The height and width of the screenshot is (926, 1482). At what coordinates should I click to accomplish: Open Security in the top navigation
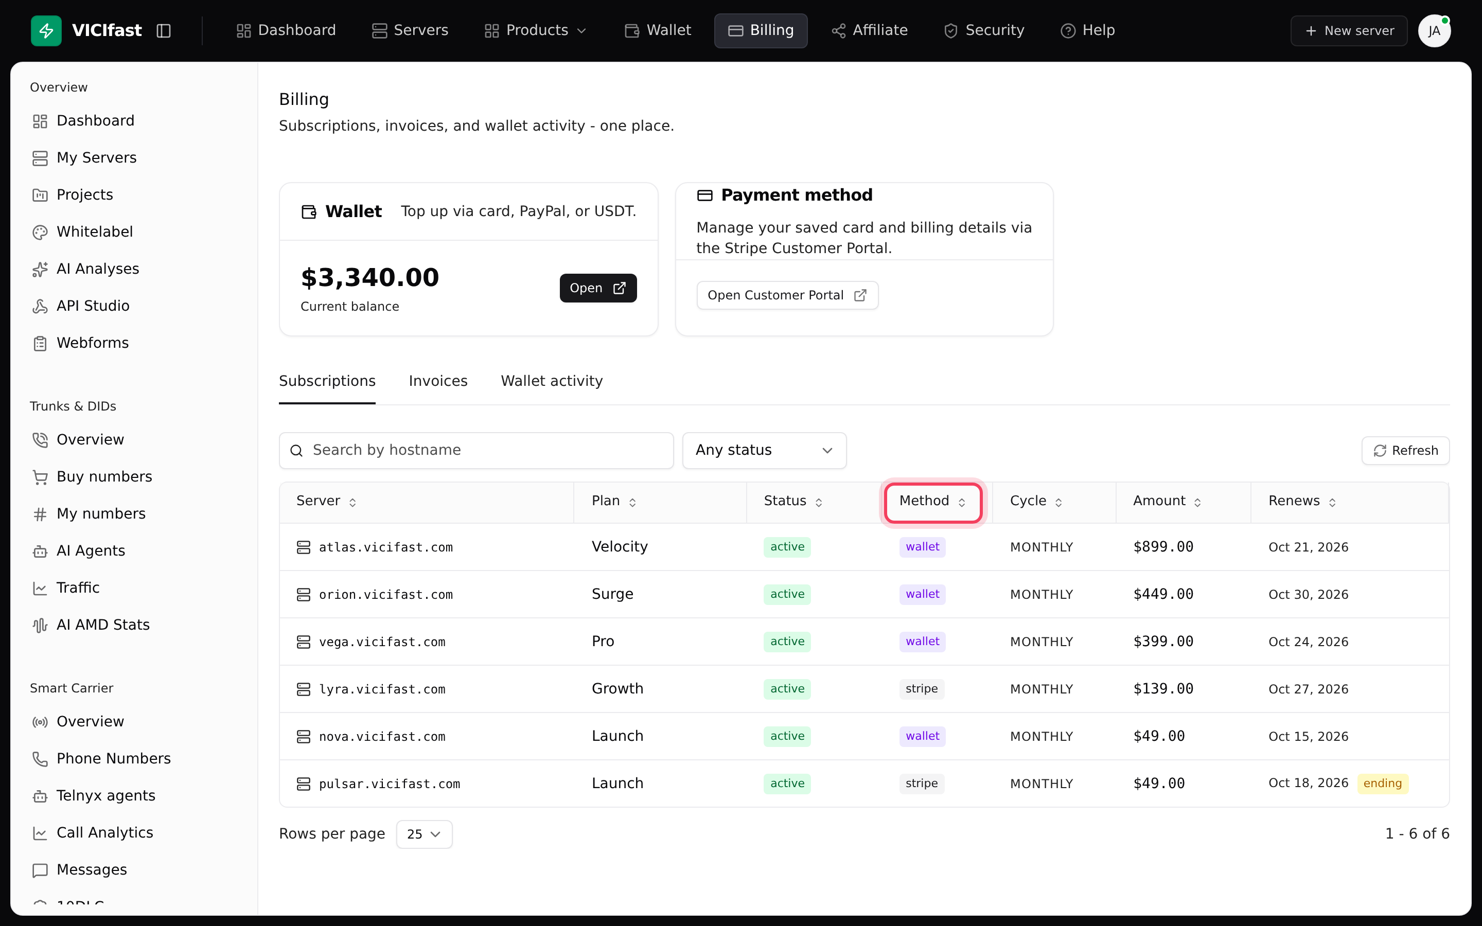point(984,31)
